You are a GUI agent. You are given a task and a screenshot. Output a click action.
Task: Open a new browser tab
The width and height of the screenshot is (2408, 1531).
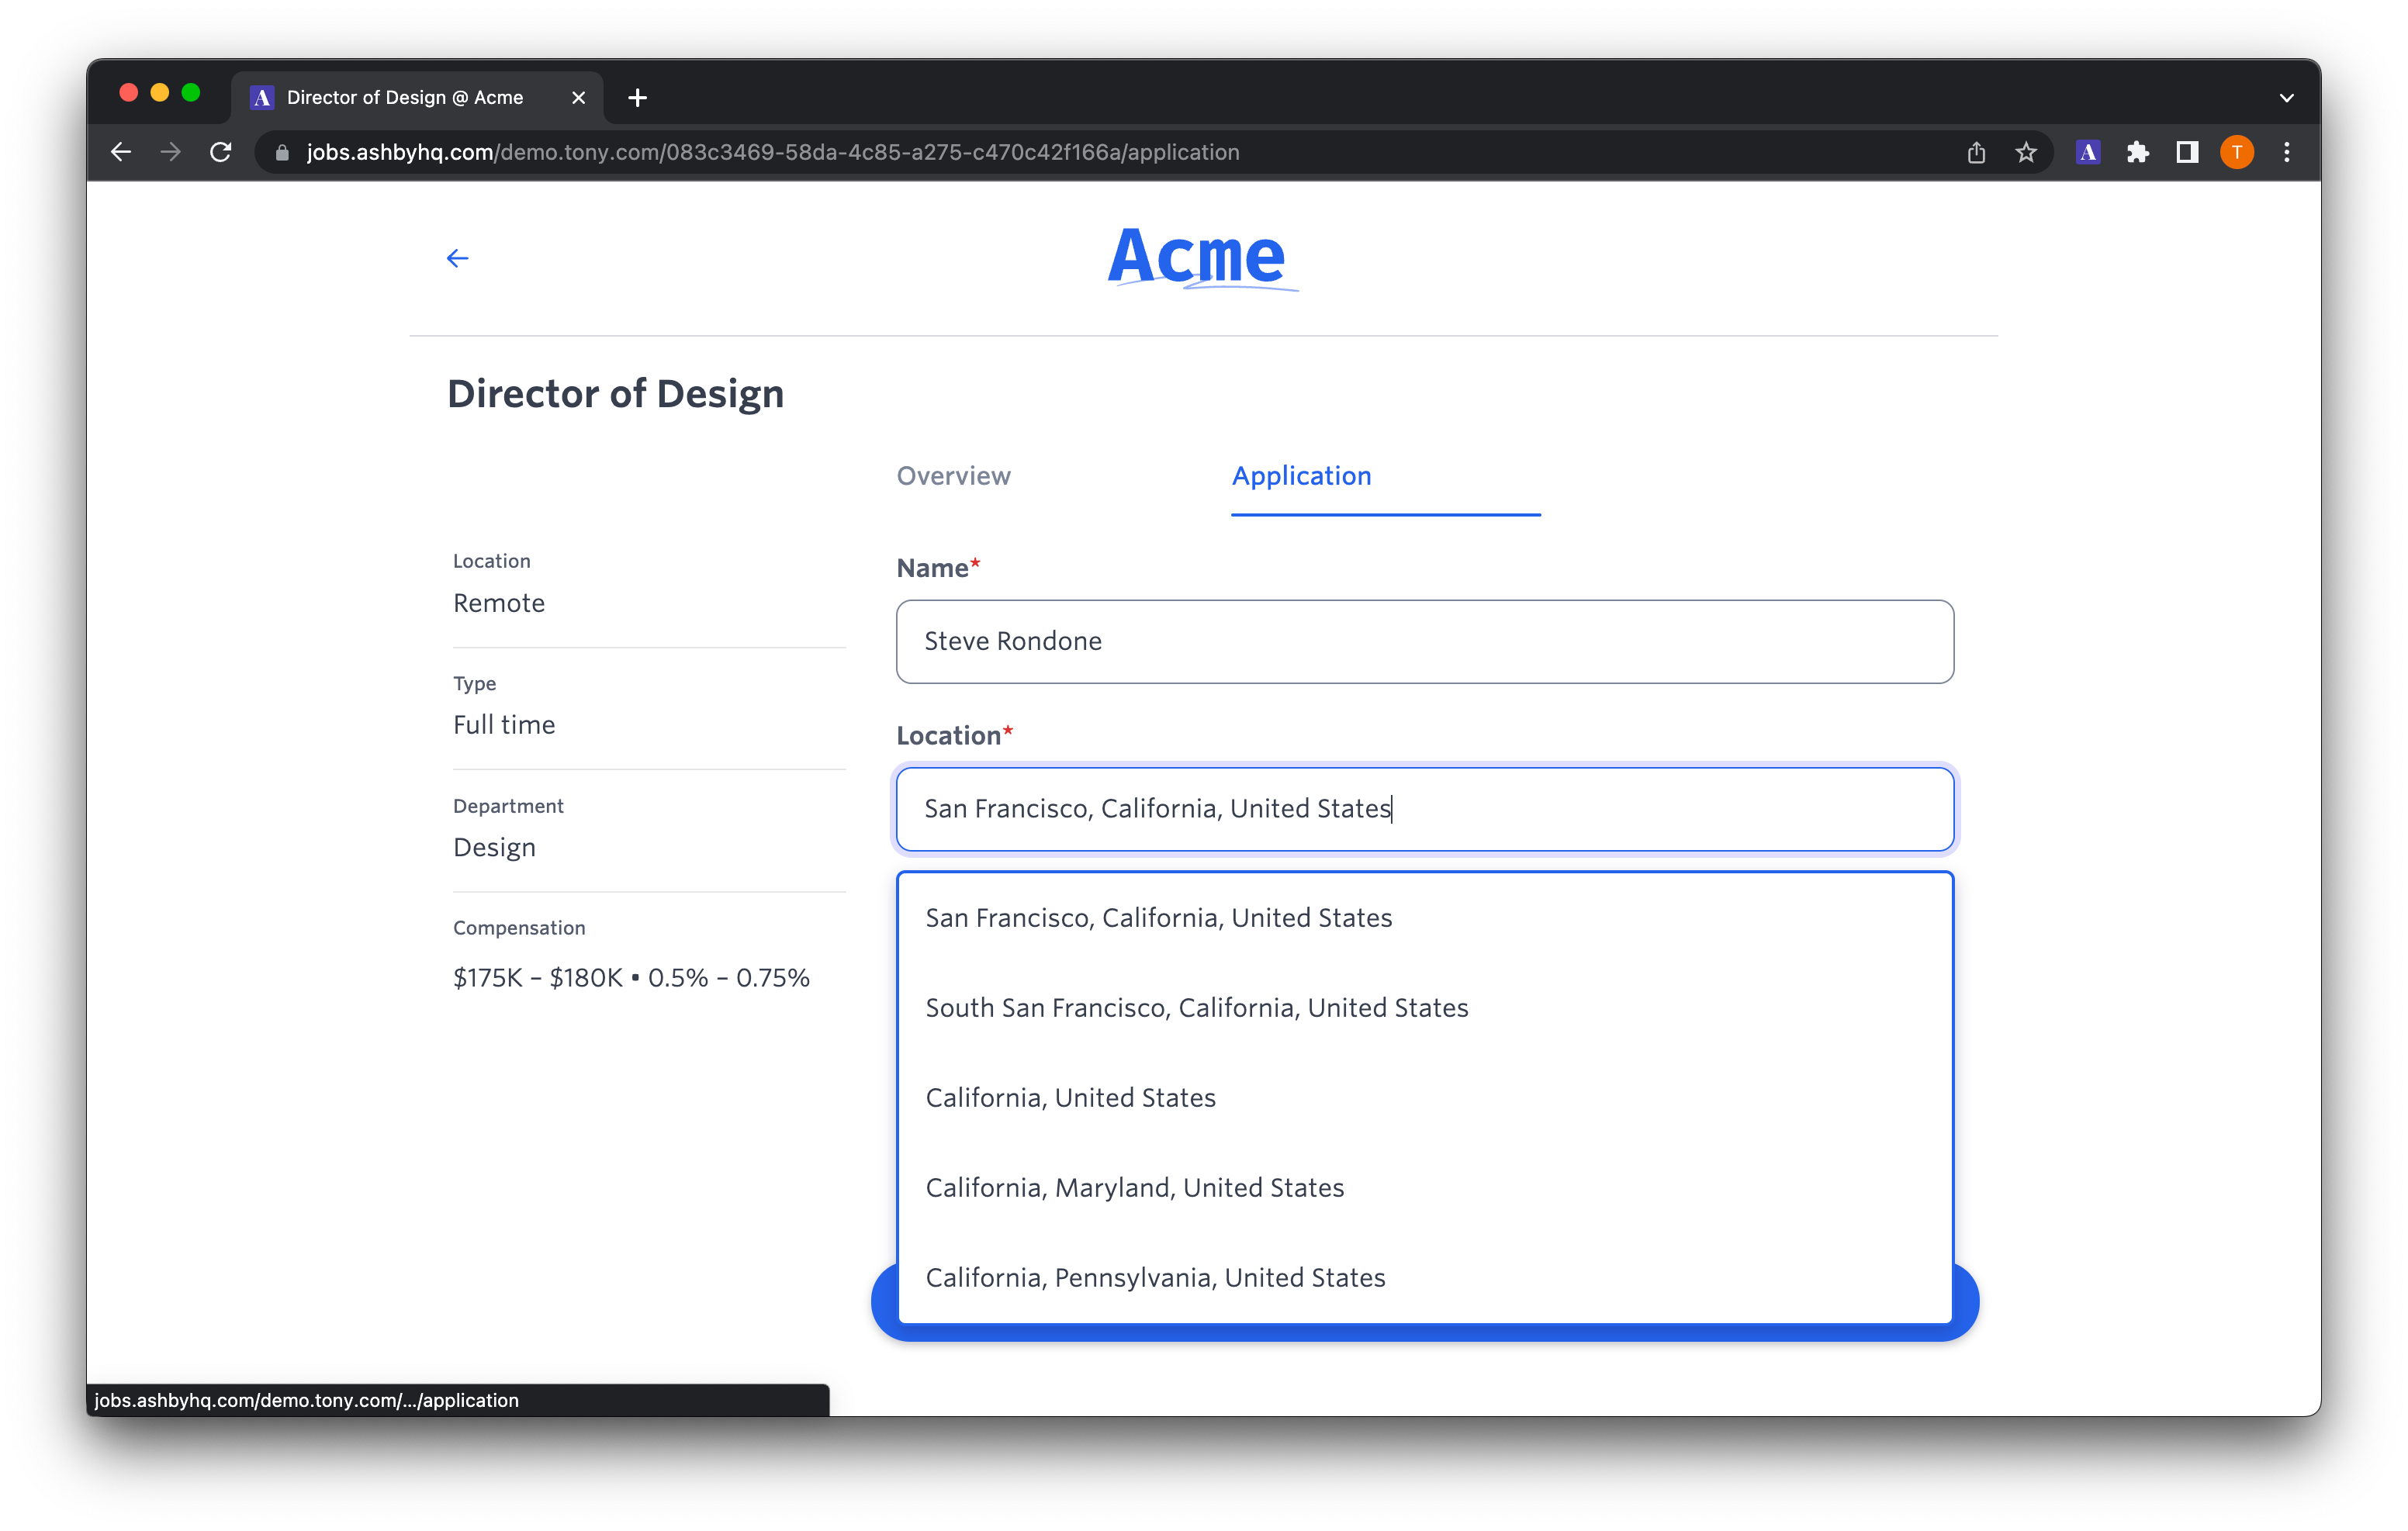click(637, 98)
